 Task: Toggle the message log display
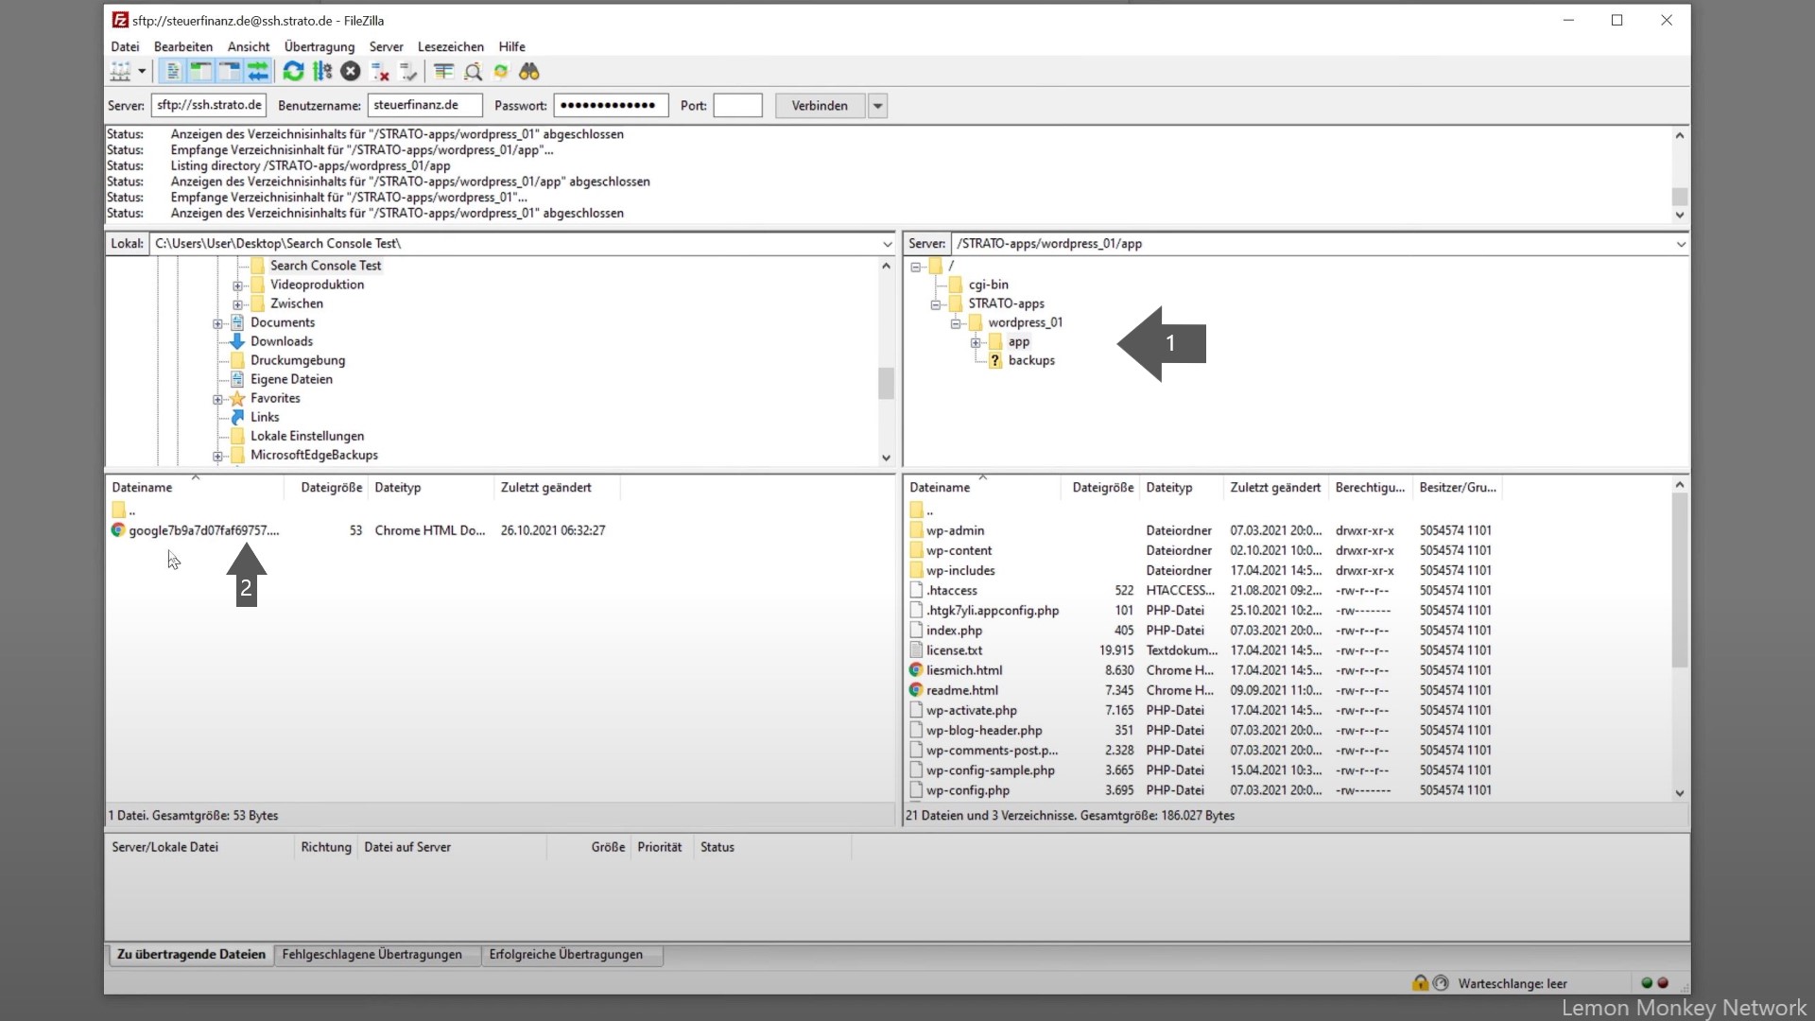(x=172, y=71)
